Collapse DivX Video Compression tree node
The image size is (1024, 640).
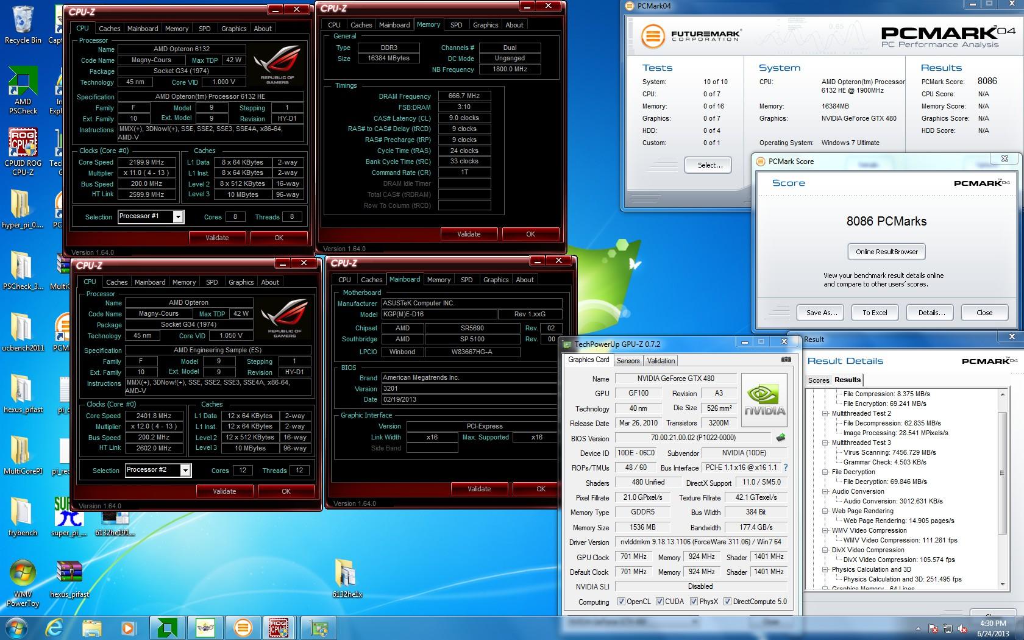coord(825,550)
